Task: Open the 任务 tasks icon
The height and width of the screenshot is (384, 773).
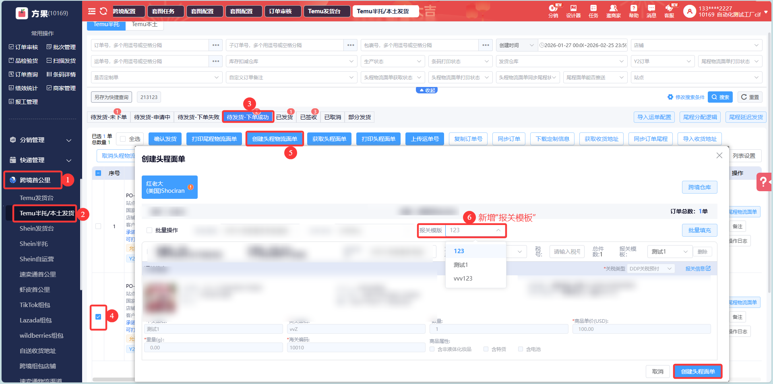Action: pos(593,11)
